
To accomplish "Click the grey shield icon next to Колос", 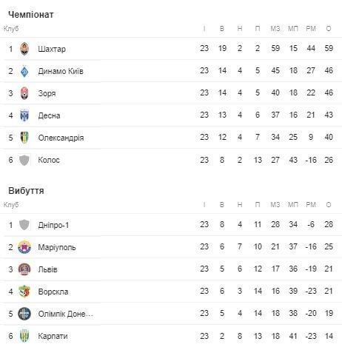I will click(x=24, y=160).
